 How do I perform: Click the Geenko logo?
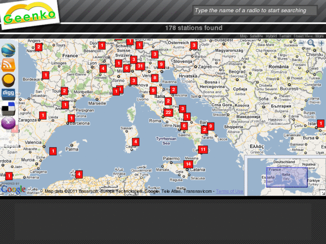click(x=30, y=14)
